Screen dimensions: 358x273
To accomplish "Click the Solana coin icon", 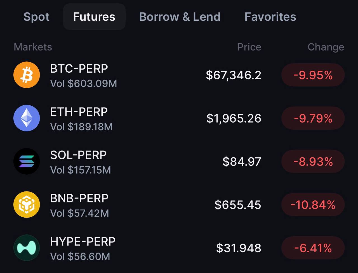I will [27, 161].
